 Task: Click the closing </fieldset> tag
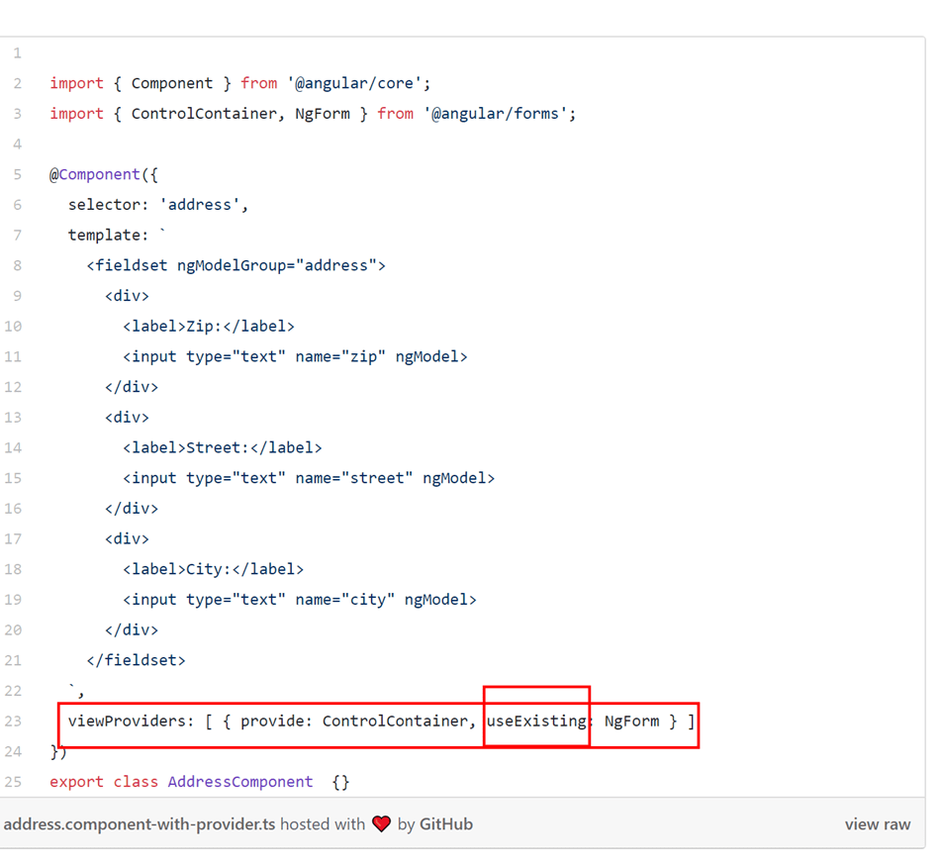tap(137, 660)
